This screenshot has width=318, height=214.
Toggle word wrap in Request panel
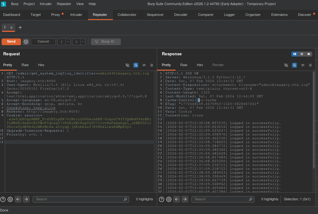pyautogui.click(x=136, y=65)
